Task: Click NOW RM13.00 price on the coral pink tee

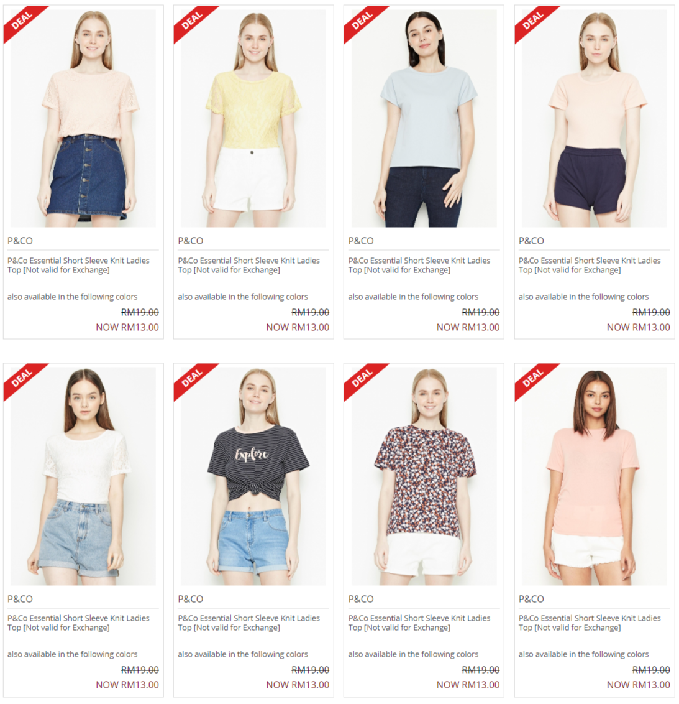Action: point(638,685)
